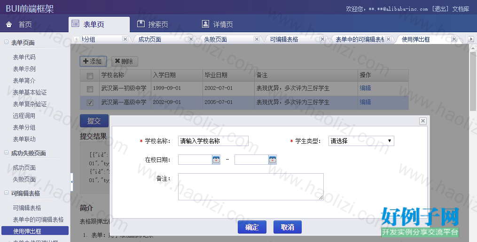Image resolution: width=477 pixels, height=242 pixels.
Task: Open 远程调用 in sidebar
Action: (24, 116)
